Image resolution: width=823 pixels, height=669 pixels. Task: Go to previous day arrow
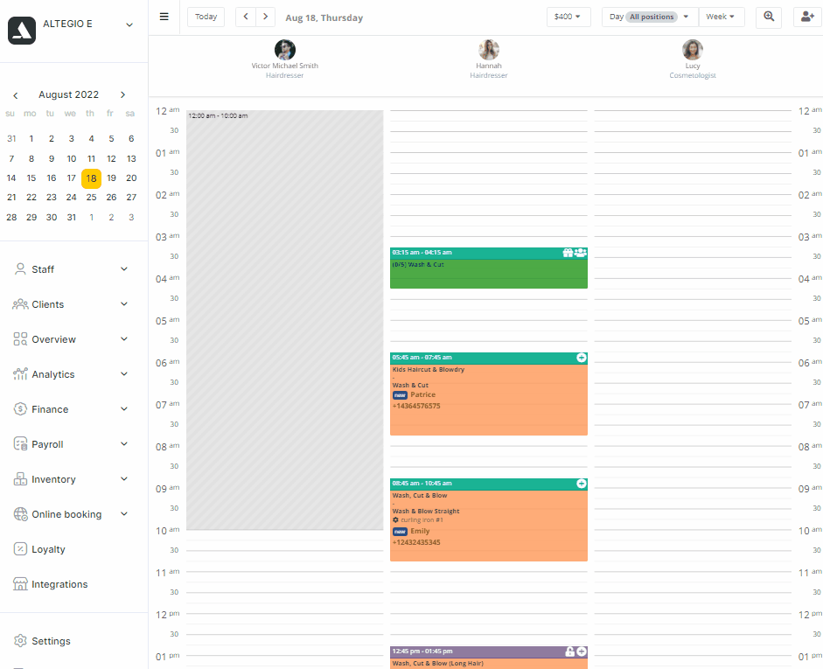pos(246,17)
